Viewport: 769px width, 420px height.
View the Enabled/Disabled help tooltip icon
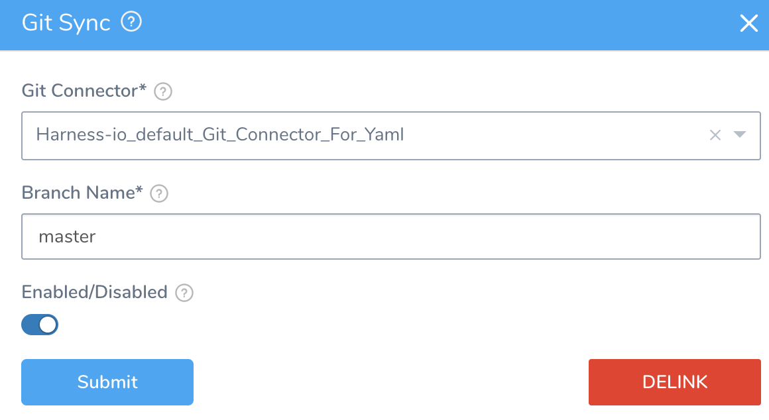tap(184, 293)
